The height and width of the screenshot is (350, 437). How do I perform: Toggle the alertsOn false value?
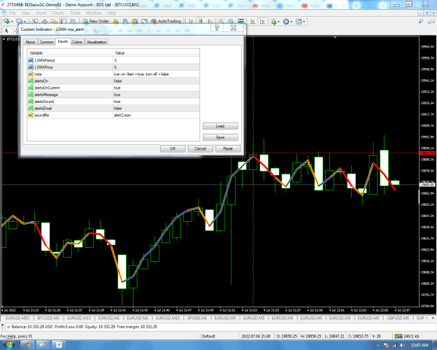(x=156, y=81)
